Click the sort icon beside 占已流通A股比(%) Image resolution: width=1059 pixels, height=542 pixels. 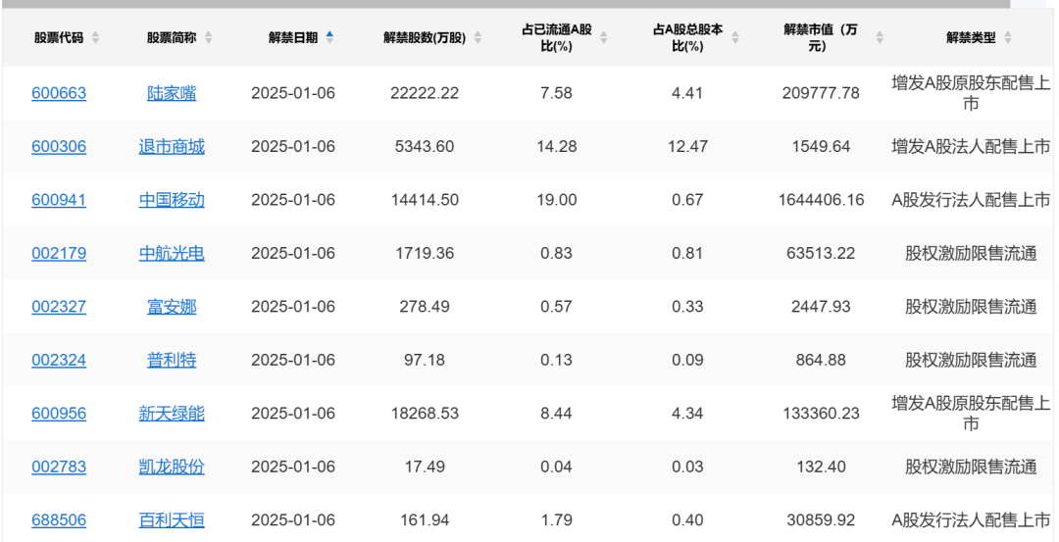point(603,37)
